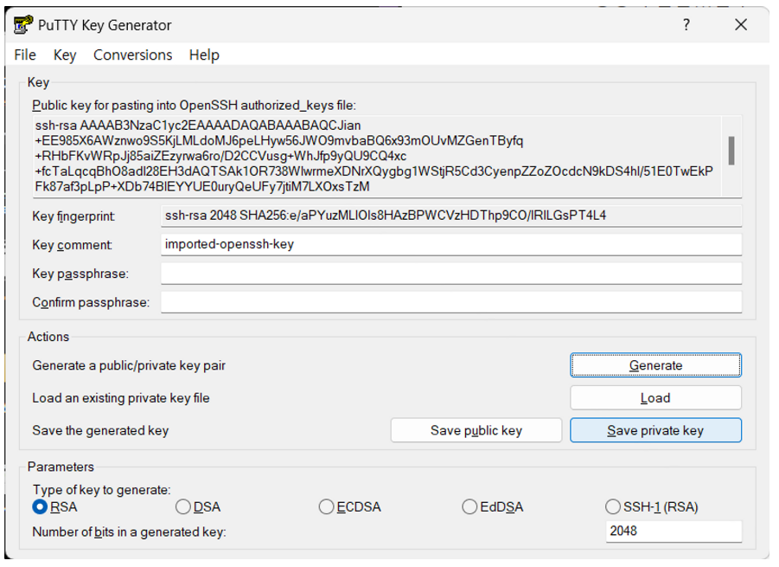
Task: Click the 'Key fingerprint' label
Action: coord(73,216)
